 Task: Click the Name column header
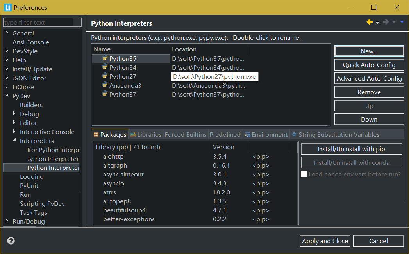[131, 49]
